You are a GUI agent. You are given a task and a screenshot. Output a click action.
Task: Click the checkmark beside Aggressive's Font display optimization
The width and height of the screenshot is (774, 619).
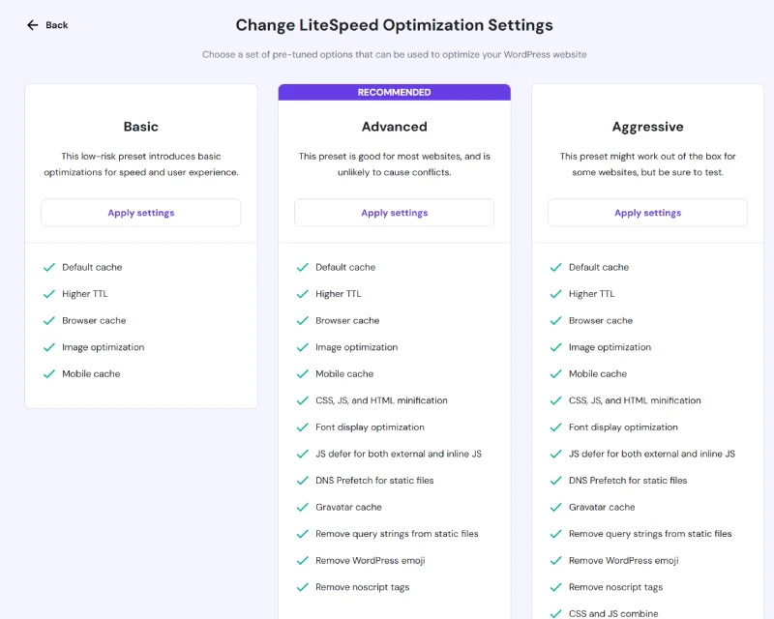[x=555, y=427]
